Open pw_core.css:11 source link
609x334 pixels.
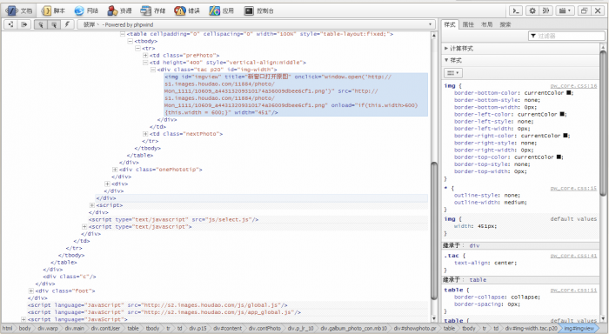573,291
